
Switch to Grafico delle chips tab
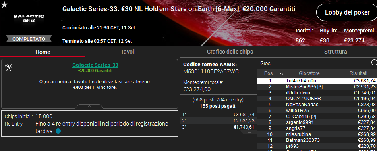pos(230,52)
